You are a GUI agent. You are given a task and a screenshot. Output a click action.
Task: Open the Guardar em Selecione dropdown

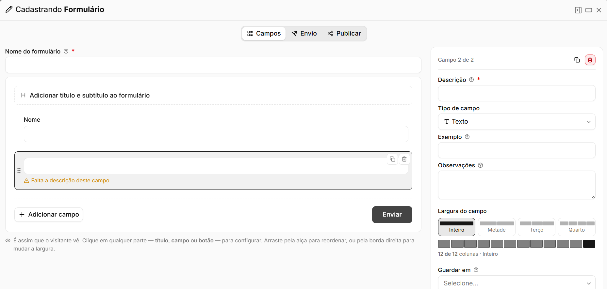point(517,282)
